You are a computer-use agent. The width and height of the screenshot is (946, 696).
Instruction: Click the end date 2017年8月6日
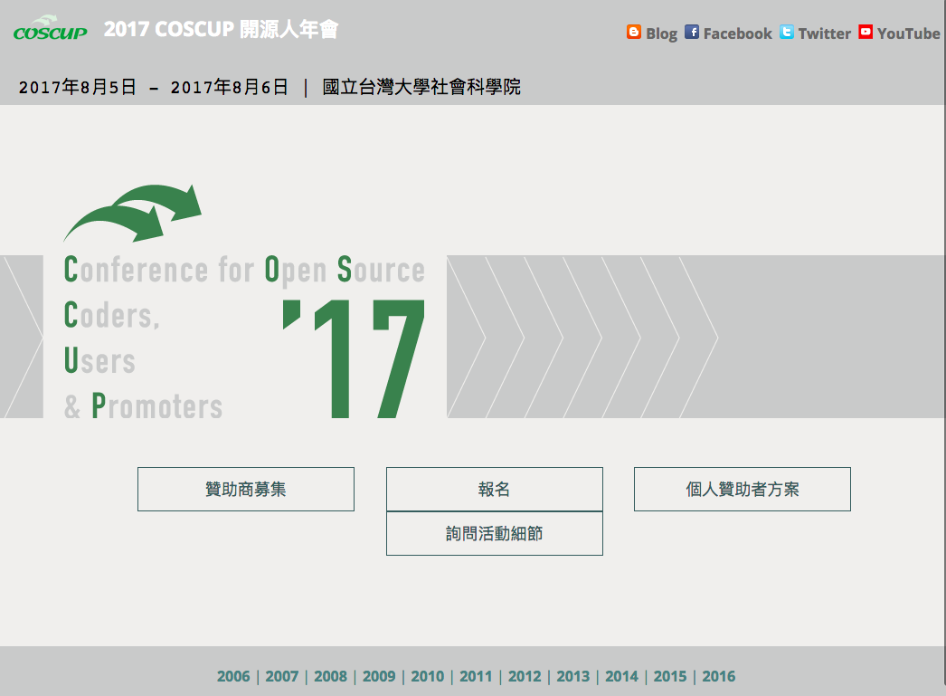click(x=229, y=87)
